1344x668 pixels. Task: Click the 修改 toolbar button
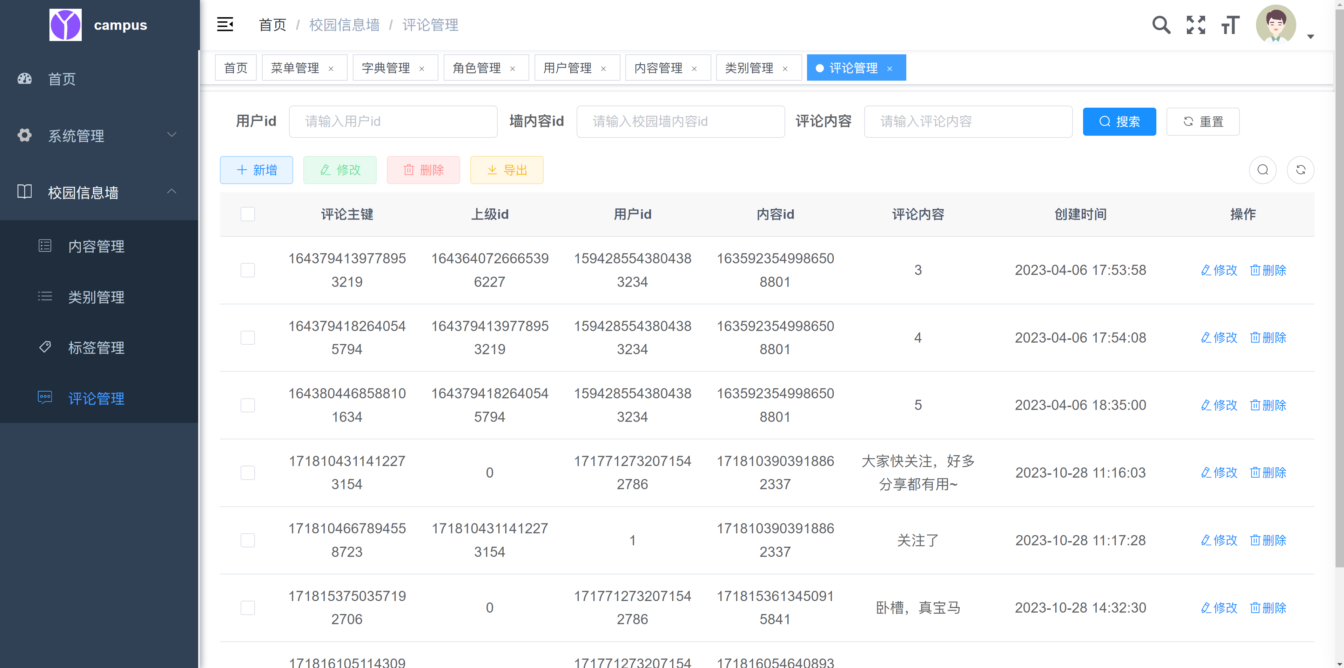(340, 170)
